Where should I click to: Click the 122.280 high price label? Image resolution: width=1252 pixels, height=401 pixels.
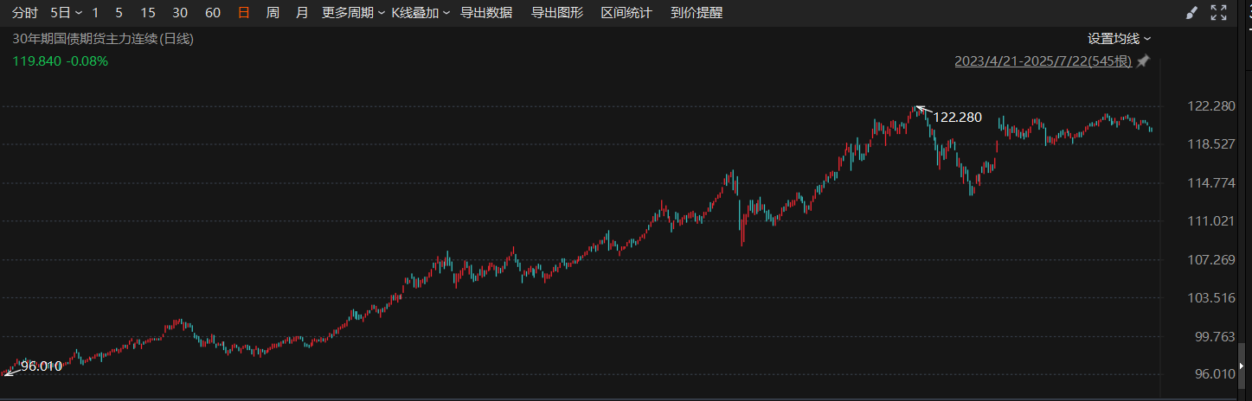tap(957, 117)
